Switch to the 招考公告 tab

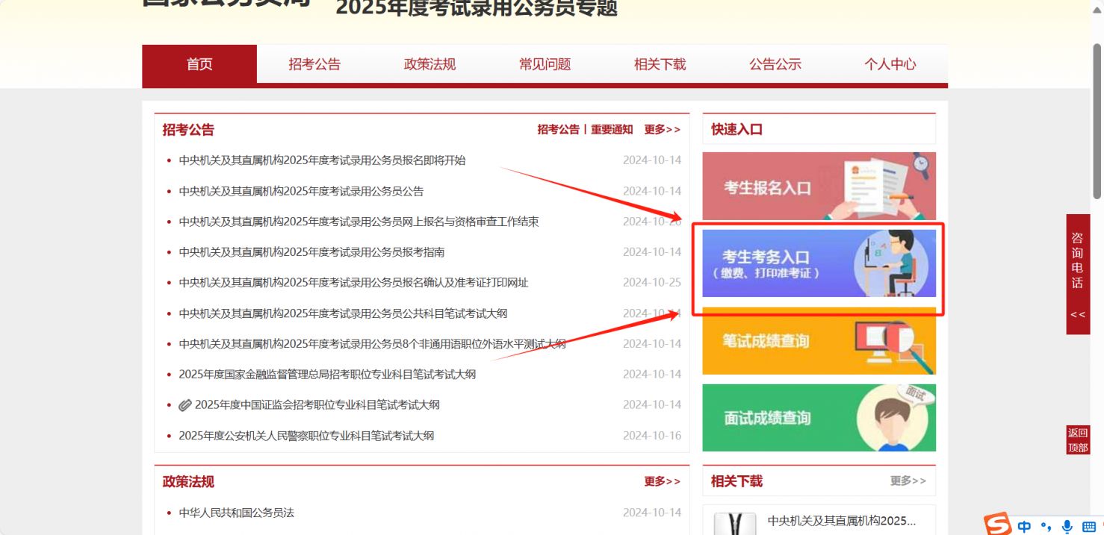point(314,64)
